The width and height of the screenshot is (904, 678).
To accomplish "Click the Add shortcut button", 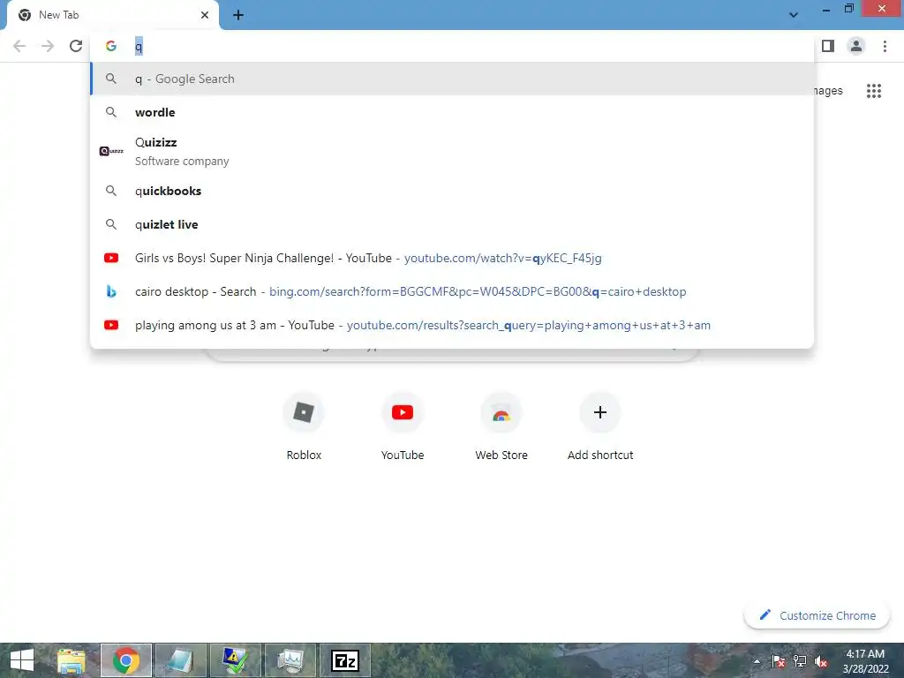I will click(x=600, y=426).
